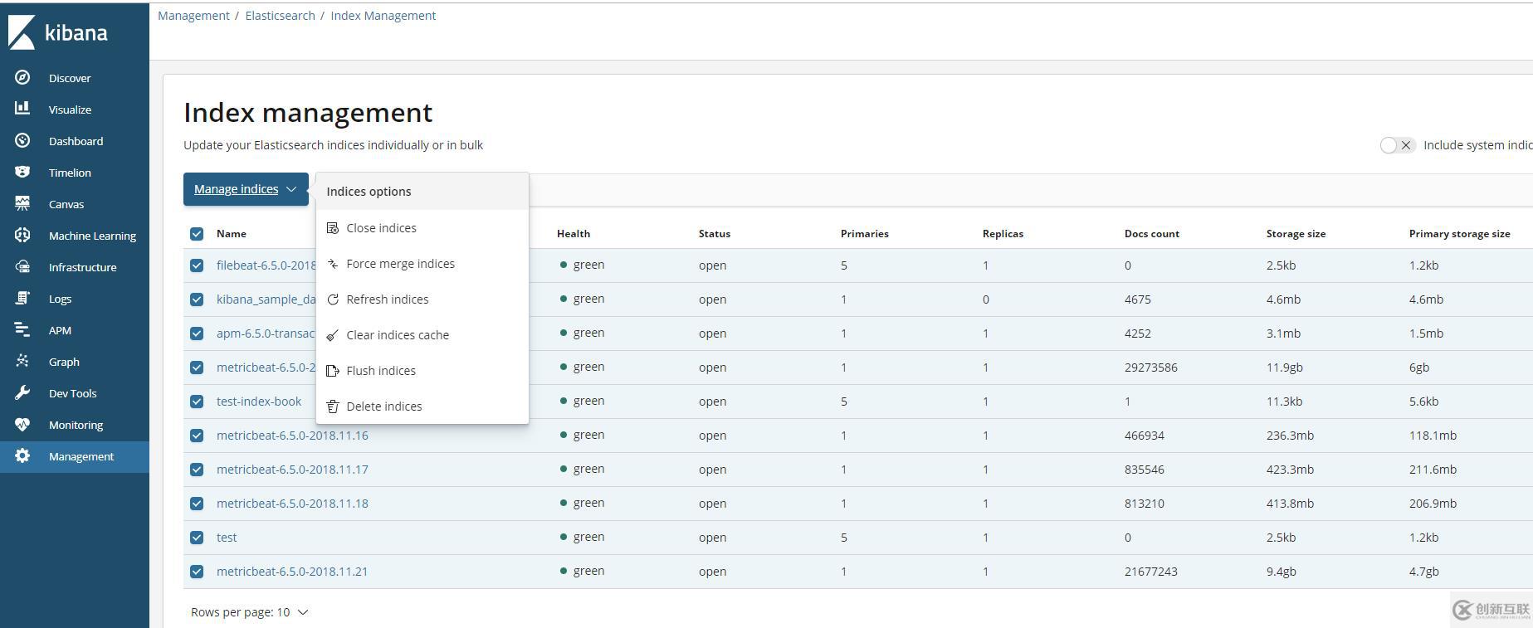The height and width of the screenshot is (628, 1533).
Task: Open the Machine Learning icon
Action: point(22,235)
